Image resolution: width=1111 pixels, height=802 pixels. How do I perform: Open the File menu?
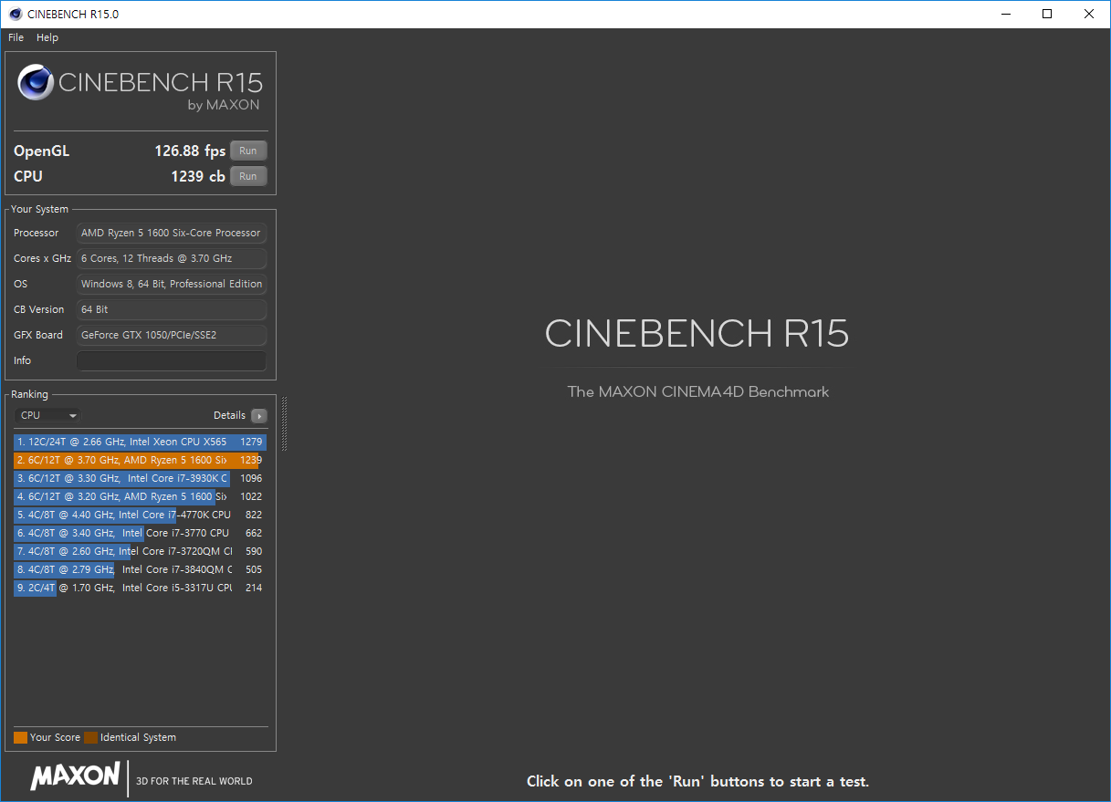point(16,37)
